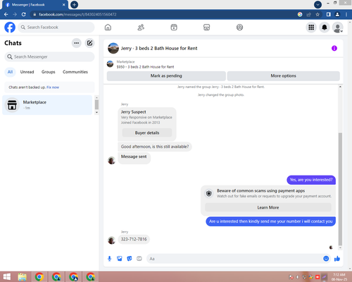This screenshot has width=352, height=282.
Task: Open the emoji picker in message box
Action: (x=326, y=259)
